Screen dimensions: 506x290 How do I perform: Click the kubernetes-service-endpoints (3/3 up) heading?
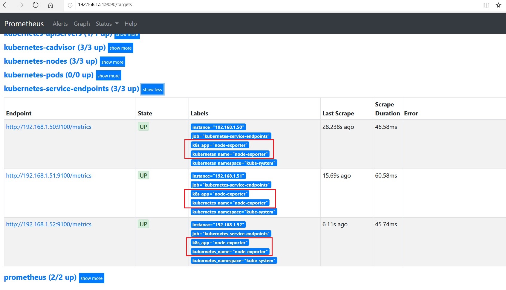click(71, 89)
